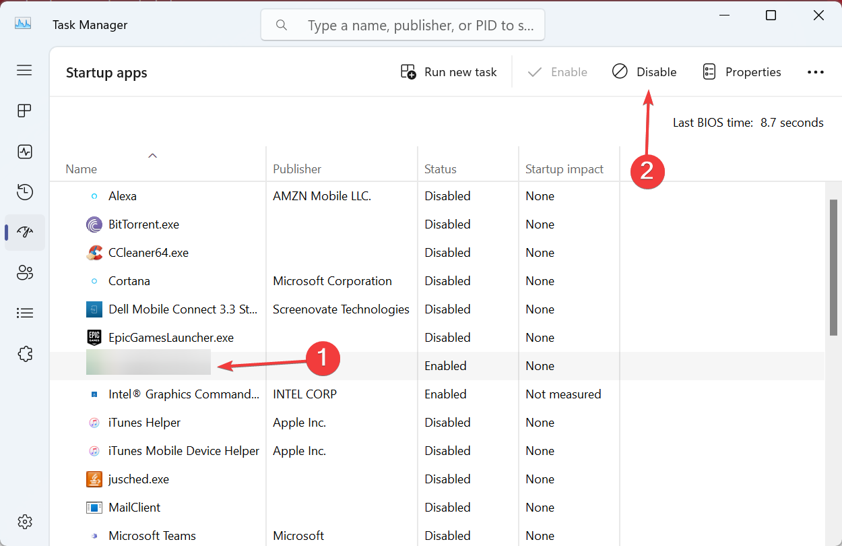Select the Intel Graphics Command row

tap(437, 394)
